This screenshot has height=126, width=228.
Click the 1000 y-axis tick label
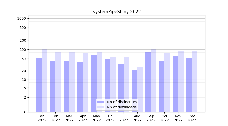pos(22,18)
